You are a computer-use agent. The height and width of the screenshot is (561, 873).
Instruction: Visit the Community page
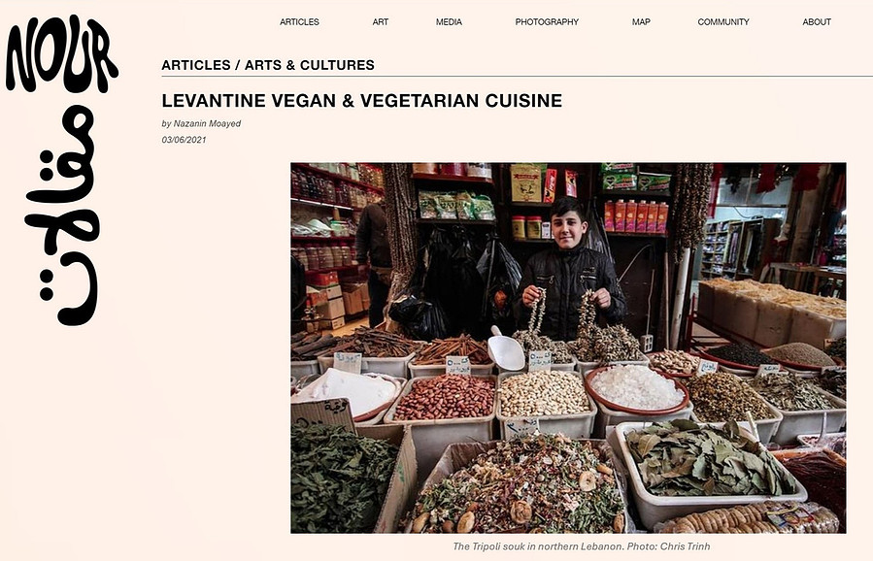pos(723,21)
